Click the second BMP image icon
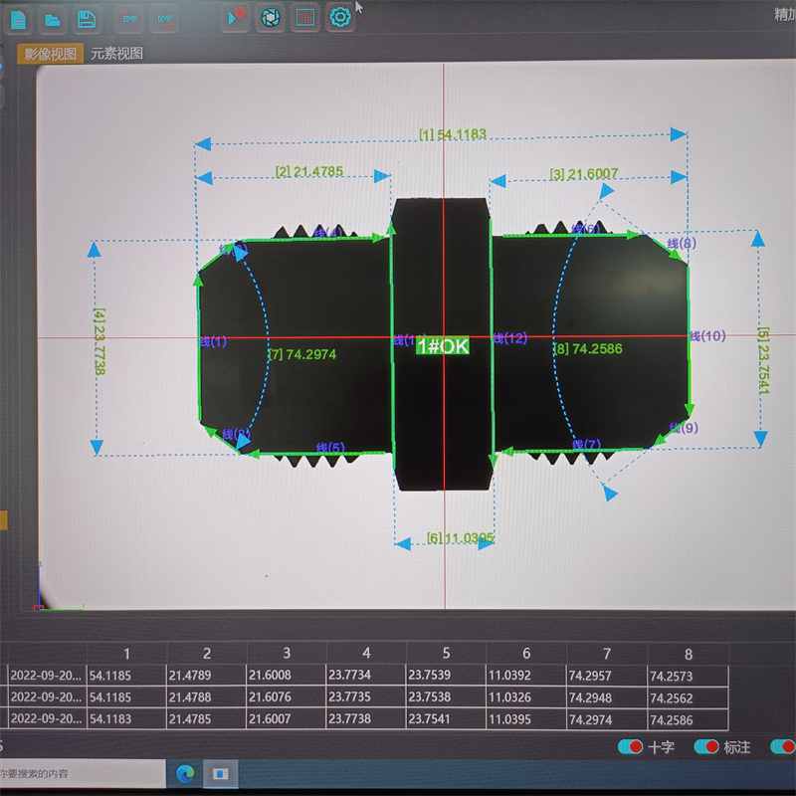The image size is (796, 796). (x=165, y=18)
